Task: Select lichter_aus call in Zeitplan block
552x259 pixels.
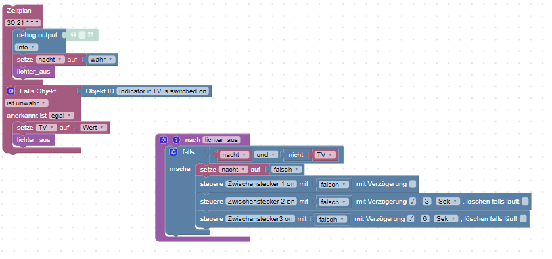Action: coord(34,72)
